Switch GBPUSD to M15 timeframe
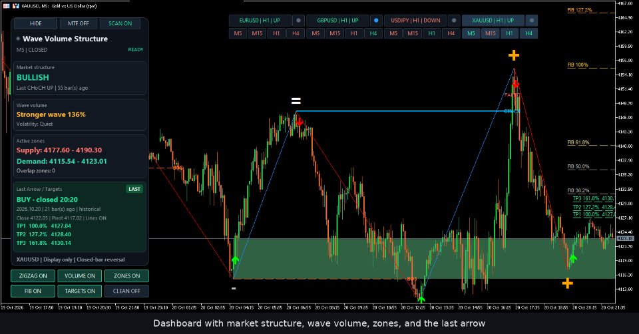Image resolution: width=639 pixels, height=334 pixels. 335,33
